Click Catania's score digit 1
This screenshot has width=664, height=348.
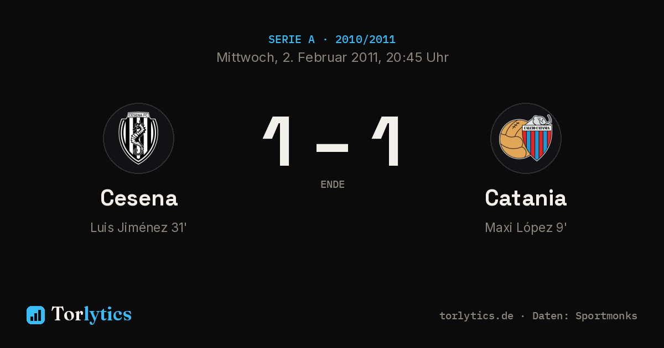click(386, 141)
